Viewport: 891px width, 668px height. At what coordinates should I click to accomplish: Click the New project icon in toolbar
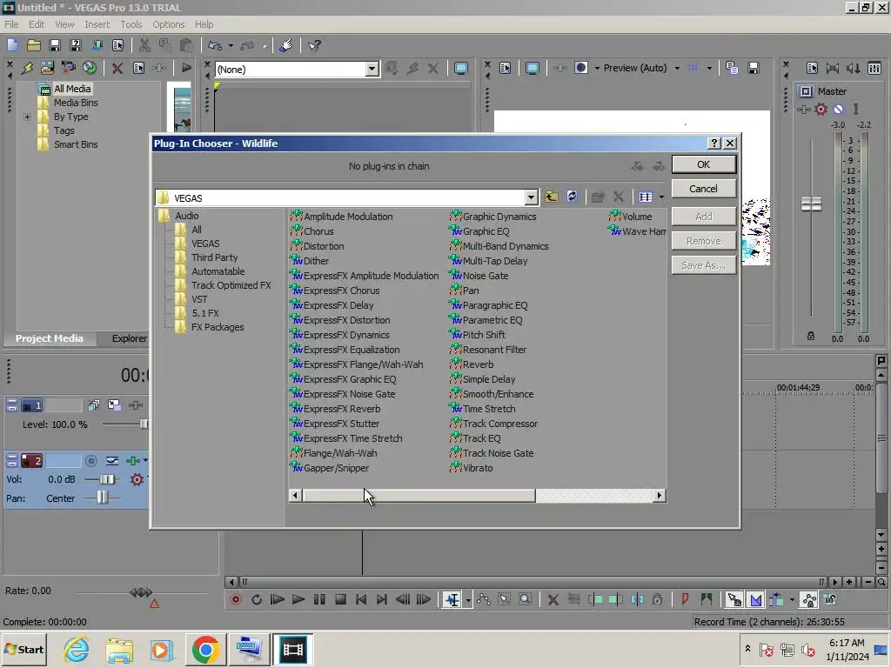12,45
